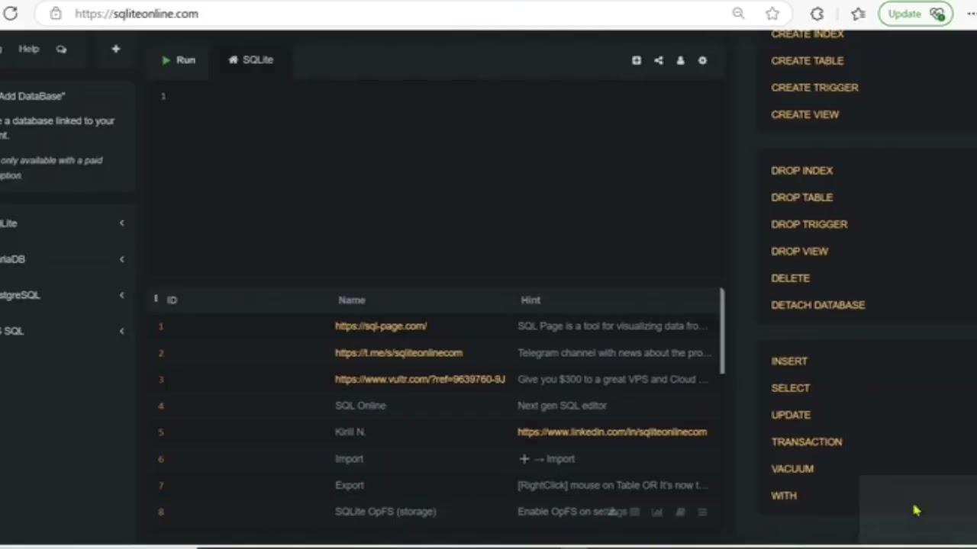Bookmark the page with the star icon

click(772, 14)
